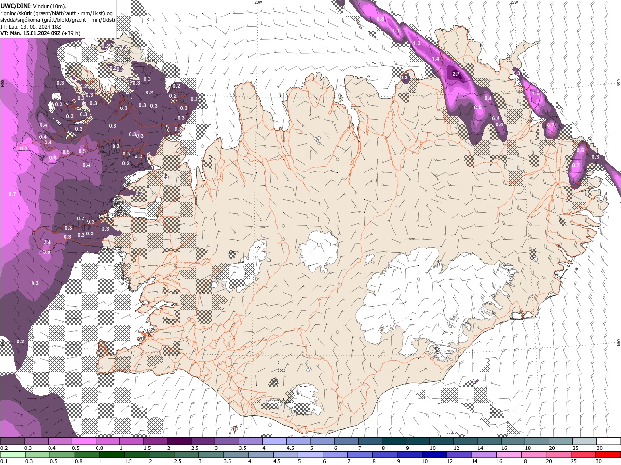Pick upper legend swatch between 0.4 and 0.5
Image resolution: width=621 pixels, height=465 pixels.
tap(60, 441)
